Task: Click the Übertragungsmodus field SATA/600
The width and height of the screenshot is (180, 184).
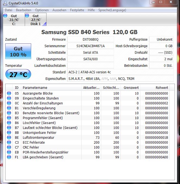Action: (91, 59)
